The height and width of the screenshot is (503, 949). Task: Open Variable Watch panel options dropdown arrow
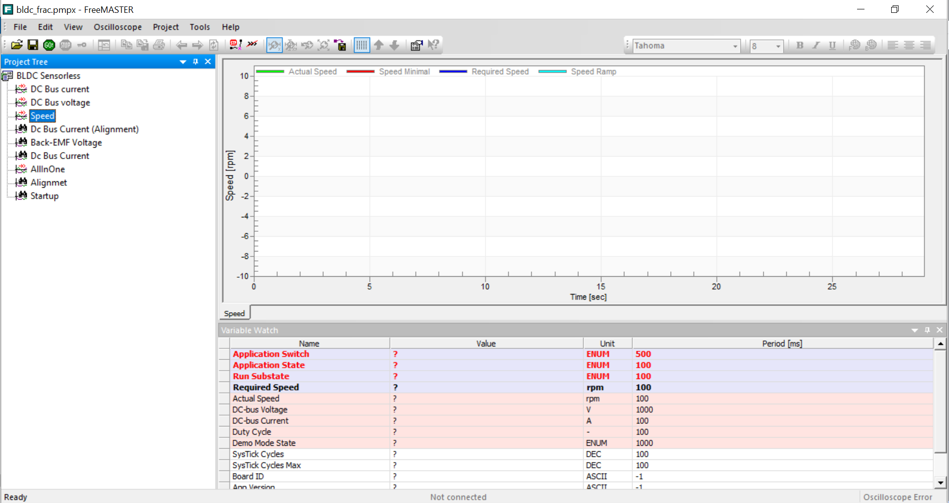[x=915, y=330]
